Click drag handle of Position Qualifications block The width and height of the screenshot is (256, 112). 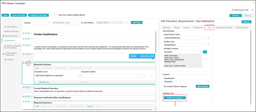click(23, 33)
